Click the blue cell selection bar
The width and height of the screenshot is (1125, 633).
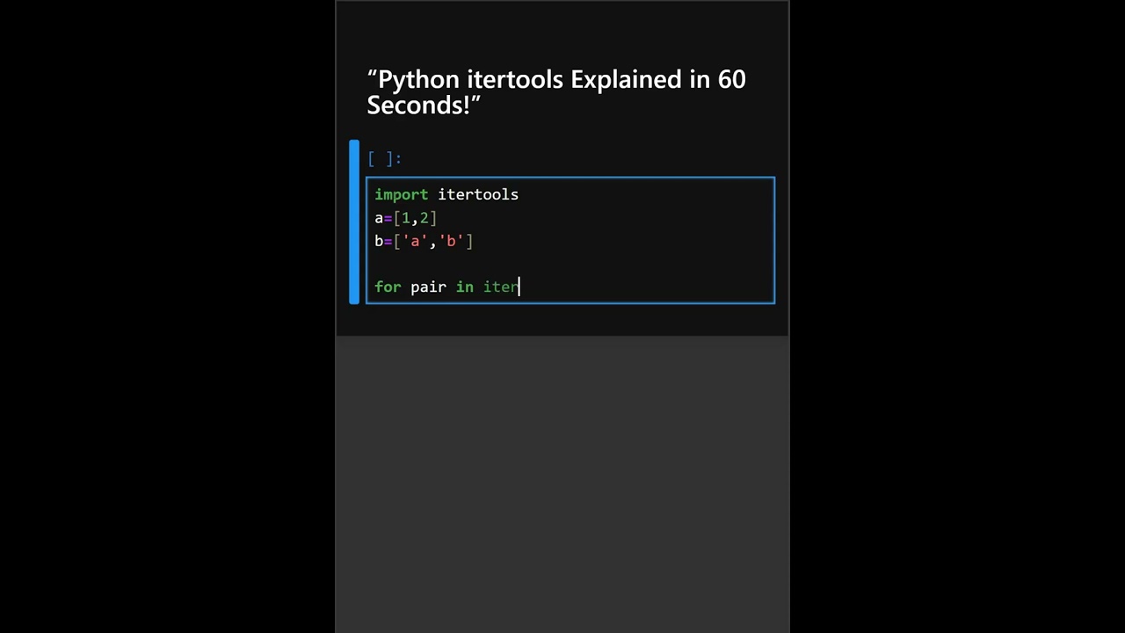354,222
